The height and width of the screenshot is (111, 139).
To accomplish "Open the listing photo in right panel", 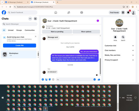I will [119, 23].
